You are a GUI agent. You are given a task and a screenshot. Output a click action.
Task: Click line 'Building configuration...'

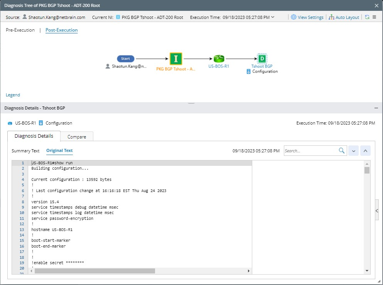tap(60, 168)
